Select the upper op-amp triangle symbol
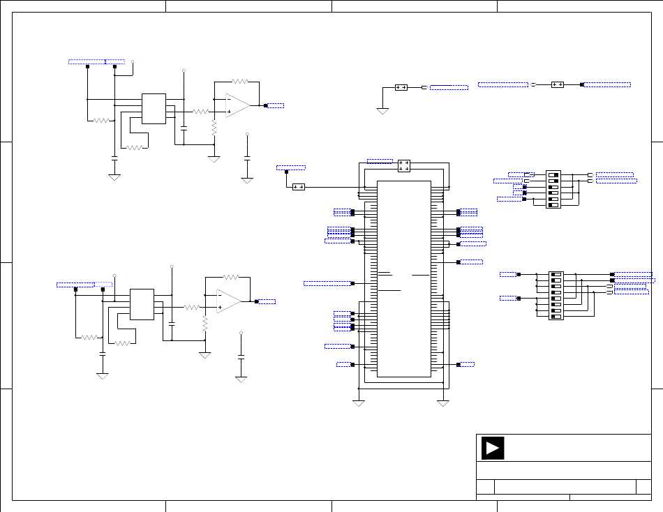This screenshot has width=663, height=512. tap(237, 105)
